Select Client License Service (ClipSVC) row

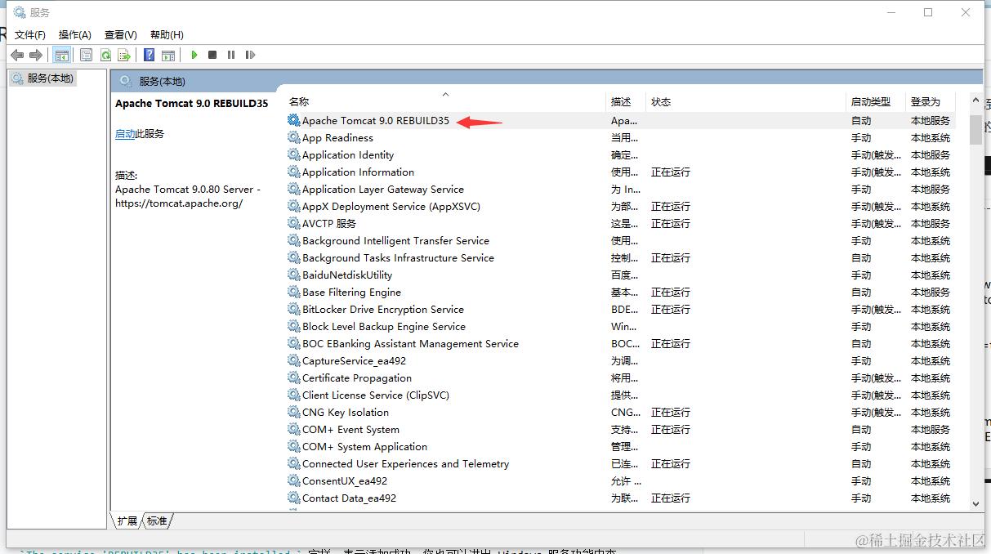tap(619, 395)
